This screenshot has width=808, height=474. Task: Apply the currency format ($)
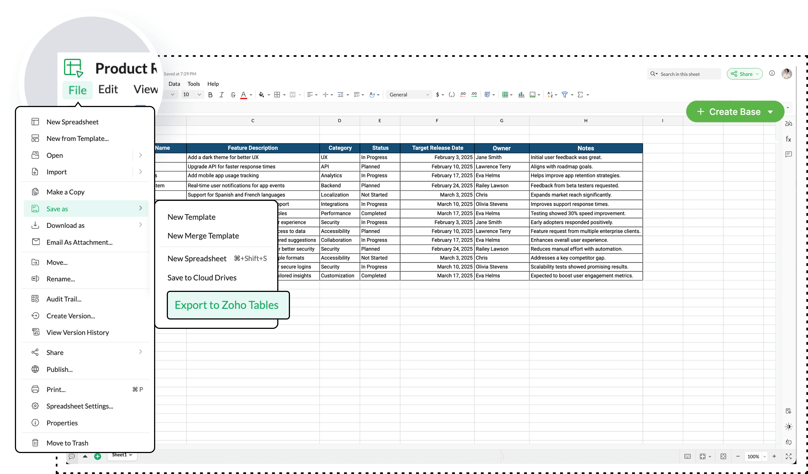437,95
